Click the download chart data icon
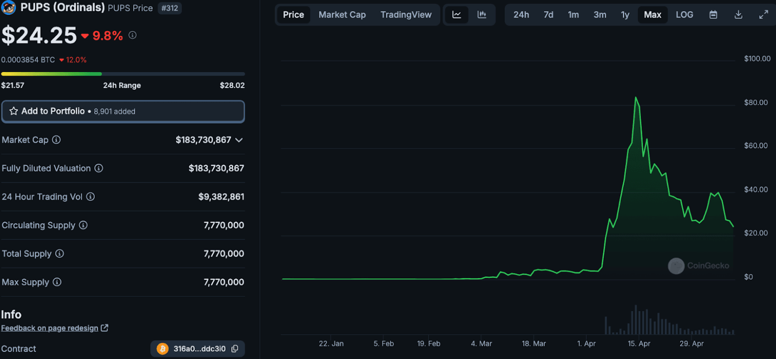 point(738,14)
